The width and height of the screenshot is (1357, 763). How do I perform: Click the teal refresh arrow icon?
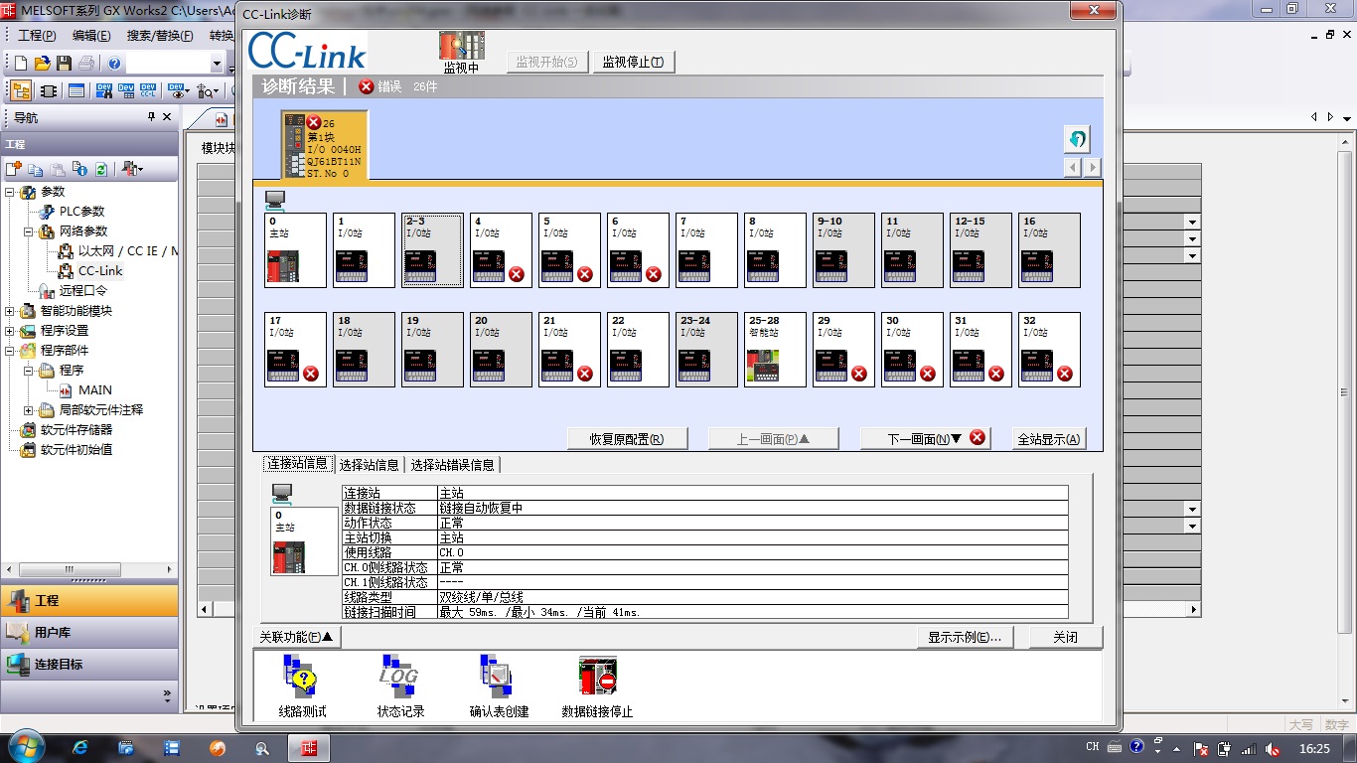pyautogui.click(x=1077, y=139)
